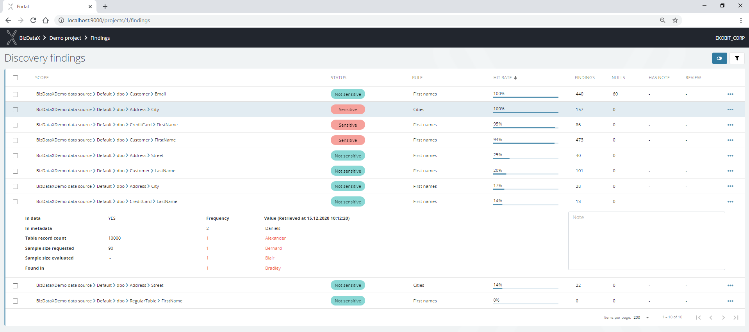Go to last page of findings

(736, 318)
